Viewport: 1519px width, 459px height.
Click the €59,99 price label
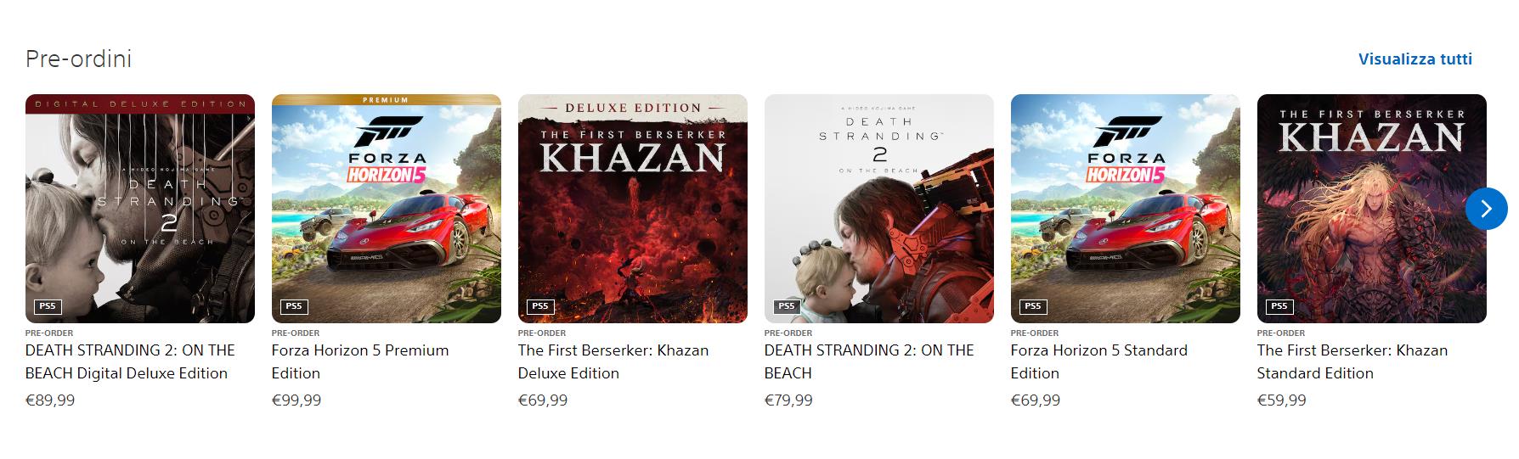click(1282, 400)
